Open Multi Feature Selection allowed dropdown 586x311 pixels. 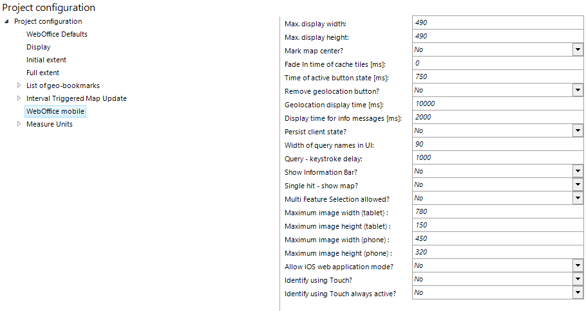pyautogui.click(x=577, y=199)
